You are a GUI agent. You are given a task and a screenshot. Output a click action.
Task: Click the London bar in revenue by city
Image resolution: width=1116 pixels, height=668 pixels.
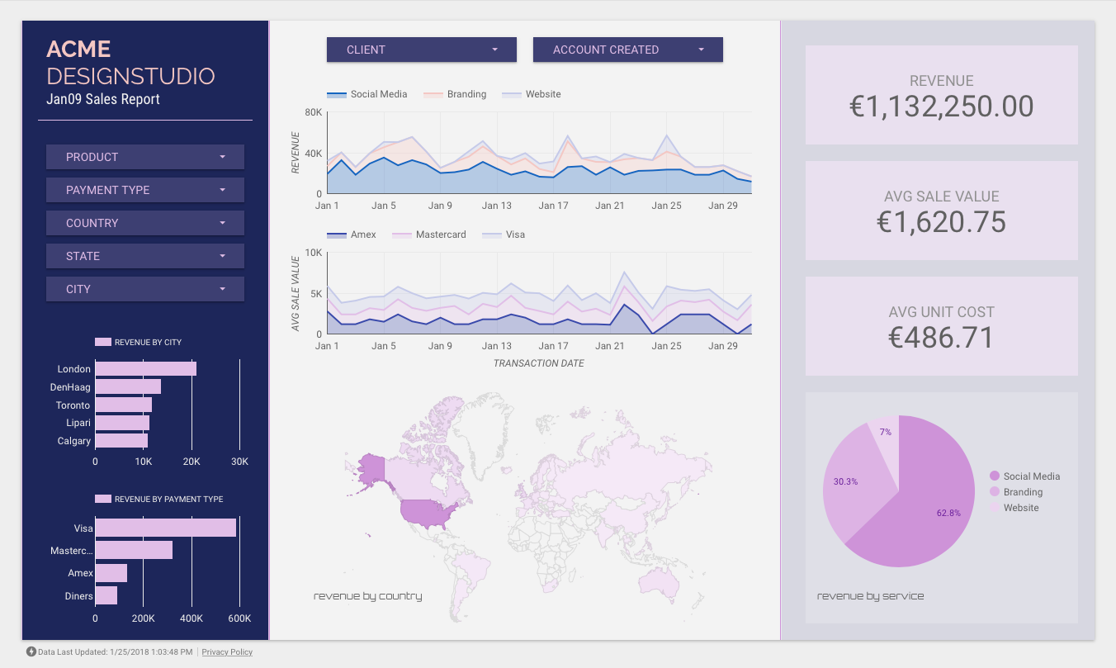(x=145, y=369)
